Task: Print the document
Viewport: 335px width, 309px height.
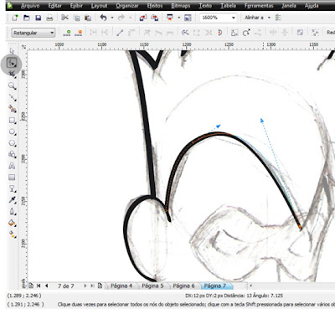Action: click(x=49, y=18)
